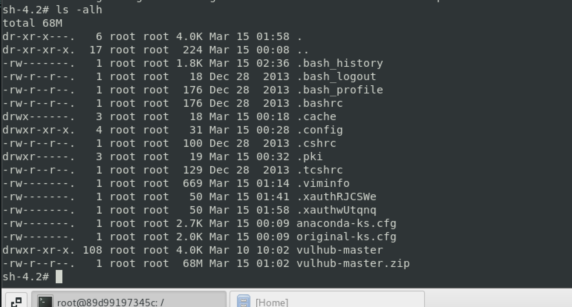Click the show desktop icon in taskbar
Image resolution: width=572 pixels, height=307 pixels.
point(16,301)
